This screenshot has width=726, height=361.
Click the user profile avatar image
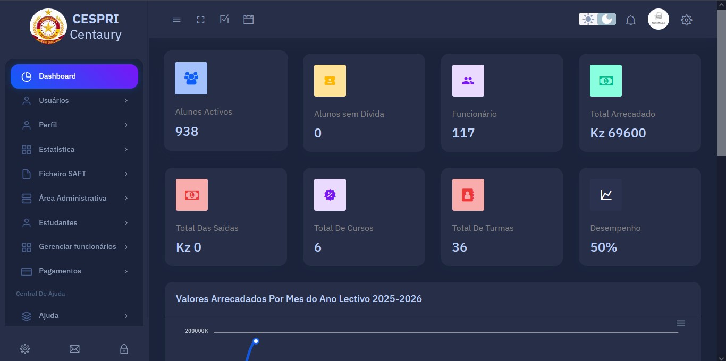coord(658,20)
